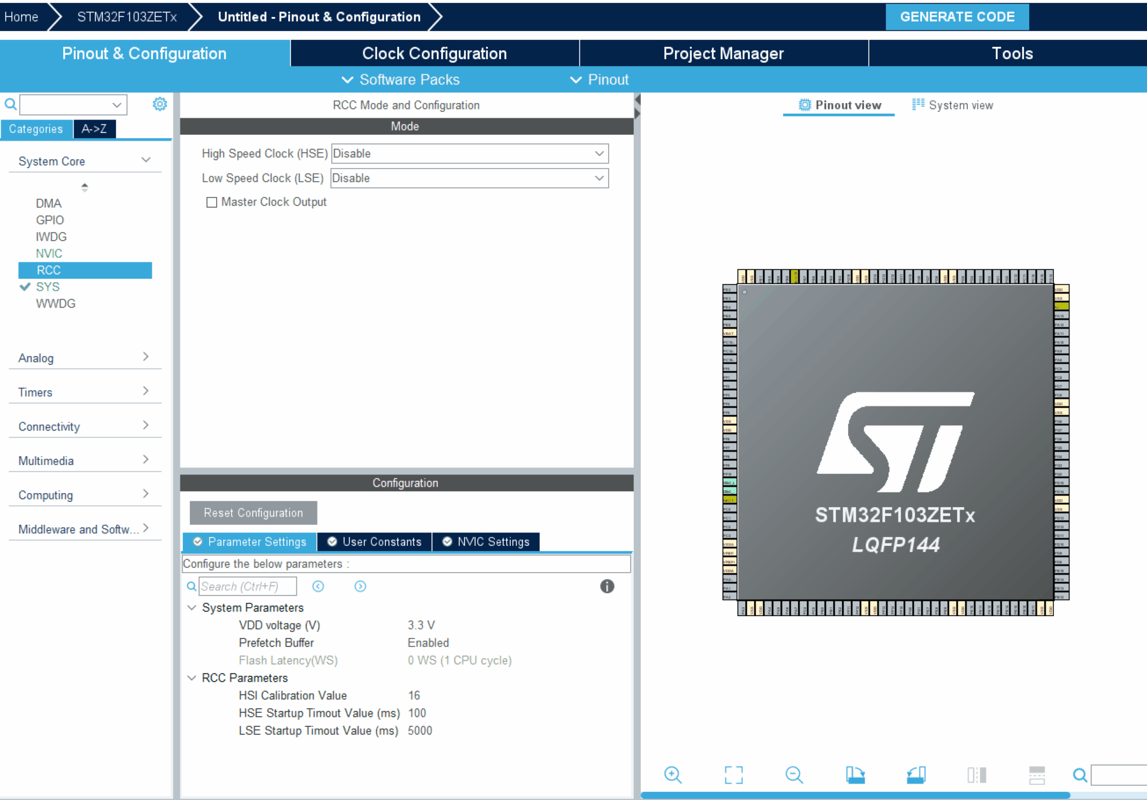
Task: Open the peripheral search combo box
Action: 73,105
